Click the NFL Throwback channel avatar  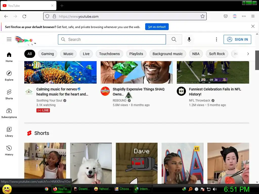[x=181, y=91]
